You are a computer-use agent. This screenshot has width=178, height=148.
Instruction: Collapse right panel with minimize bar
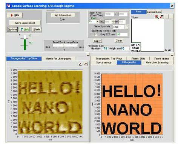[172, 55]
